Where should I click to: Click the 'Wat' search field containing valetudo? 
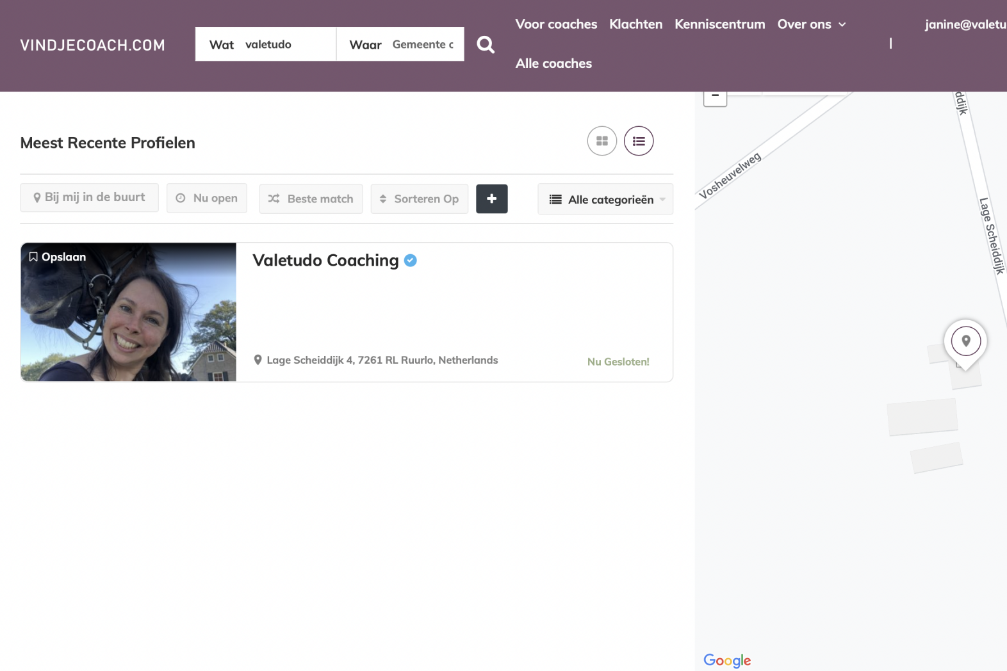(x=266, y=44)
